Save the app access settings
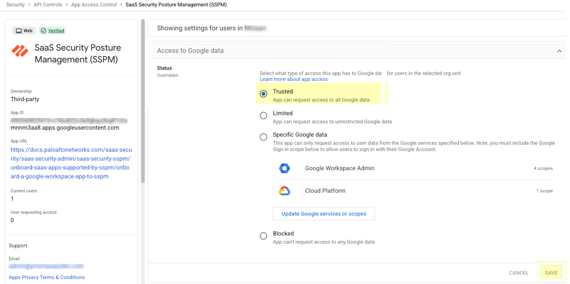Screen dimensions: 570x284 551,273
